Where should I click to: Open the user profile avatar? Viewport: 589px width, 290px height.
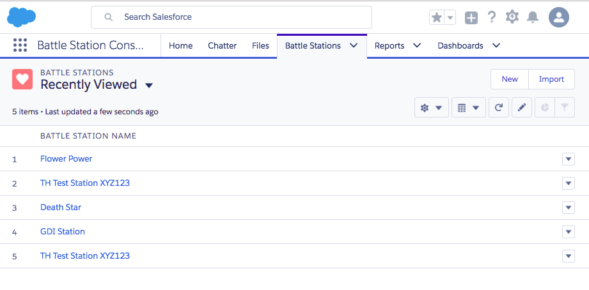coord(559,17)
